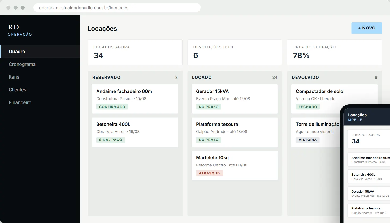The width and height of the screenshot is (390, 223).
Task: Click the desktop Locados Agora stat card
Action: 135,52
